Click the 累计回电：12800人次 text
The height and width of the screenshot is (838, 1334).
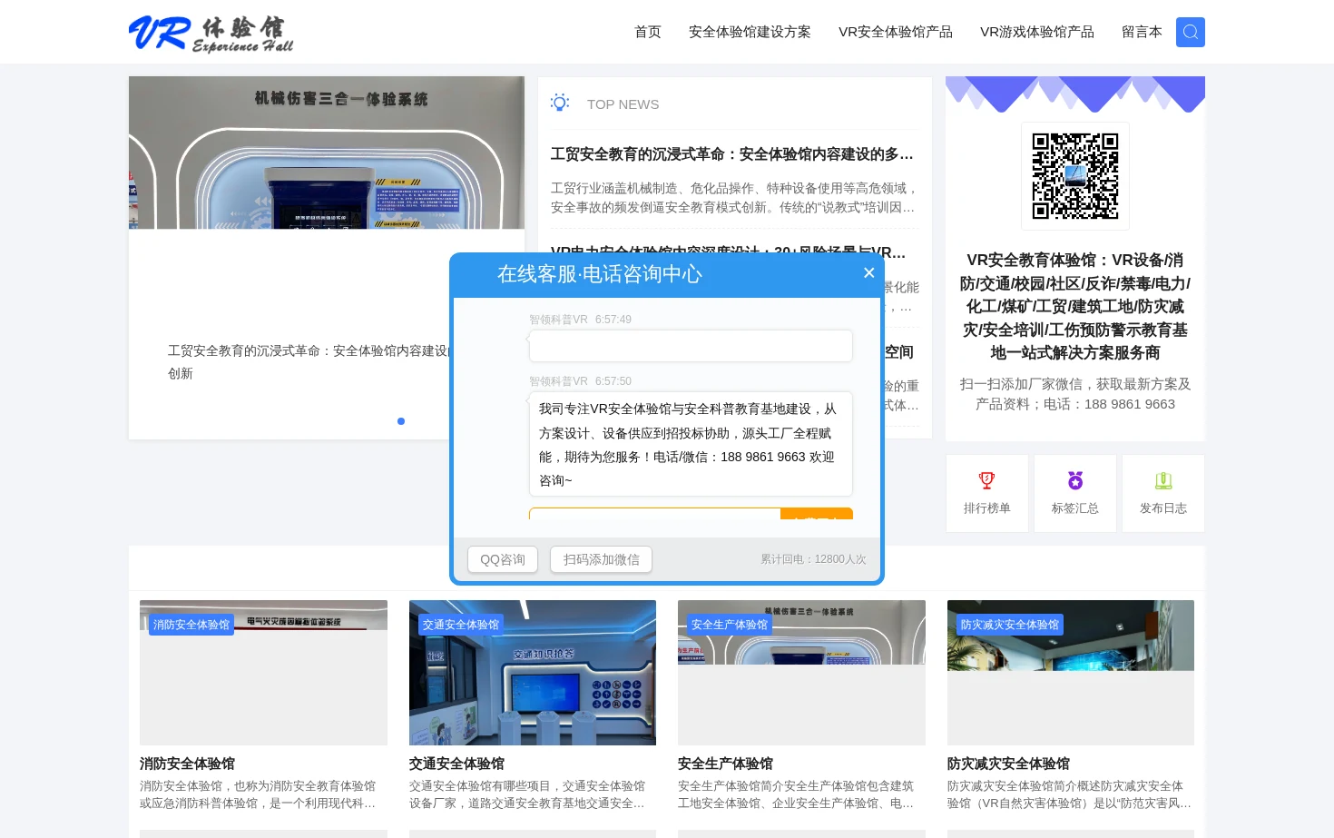813,559
